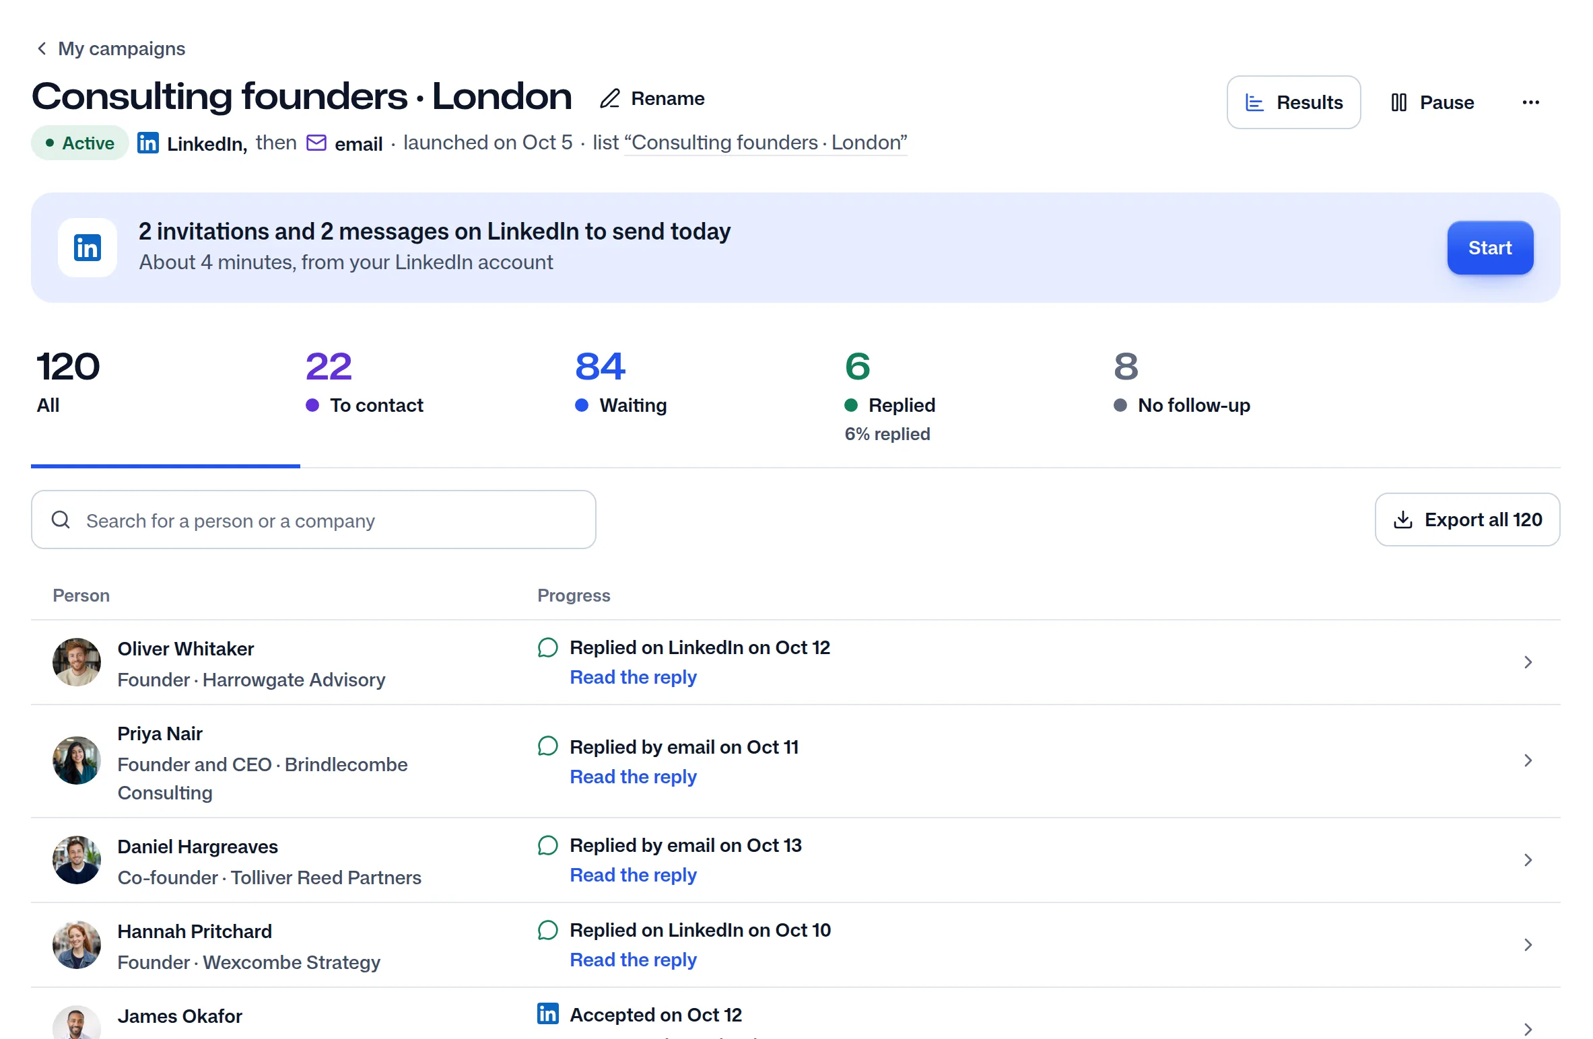
Task: Open James Okafor's avatar
Action: coord(77,1023)
